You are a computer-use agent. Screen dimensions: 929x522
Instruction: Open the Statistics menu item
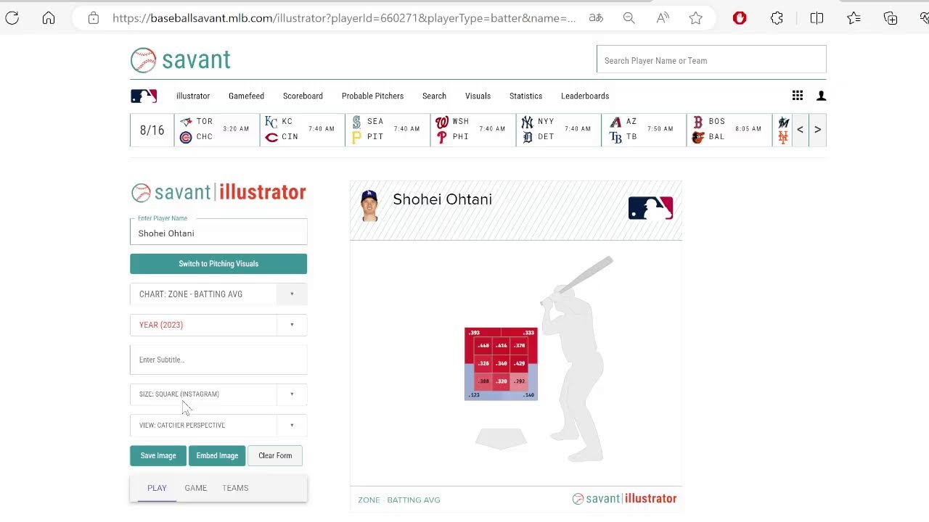click(x=525, y=96)
